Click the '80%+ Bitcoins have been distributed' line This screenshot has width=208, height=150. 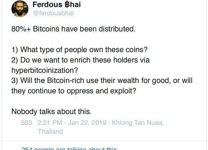click(73, 29)
